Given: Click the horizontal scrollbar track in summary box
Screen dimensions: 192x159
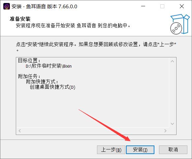Looking at the screenshot, I should point(92,131).
